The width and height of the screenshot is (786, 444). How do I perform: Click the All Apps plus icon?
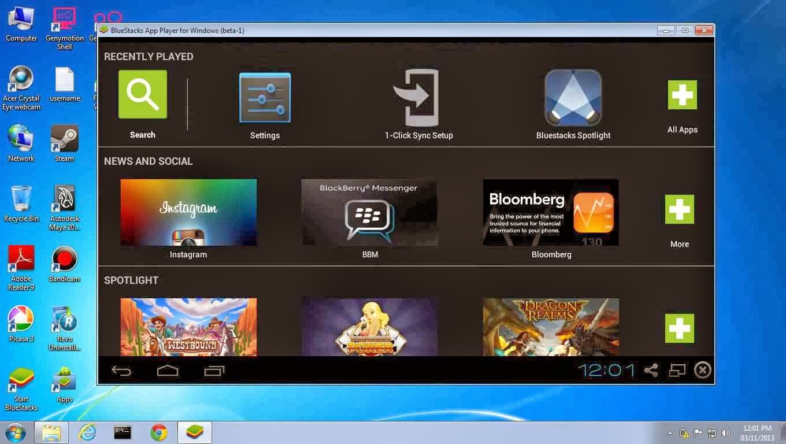tap(683, 95)
